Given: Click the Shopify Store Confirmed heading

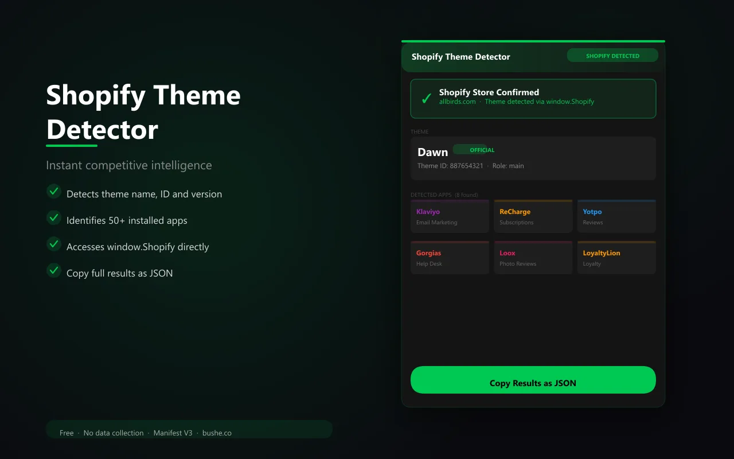Looking at the screenshot, I should [x=489, y=92].
